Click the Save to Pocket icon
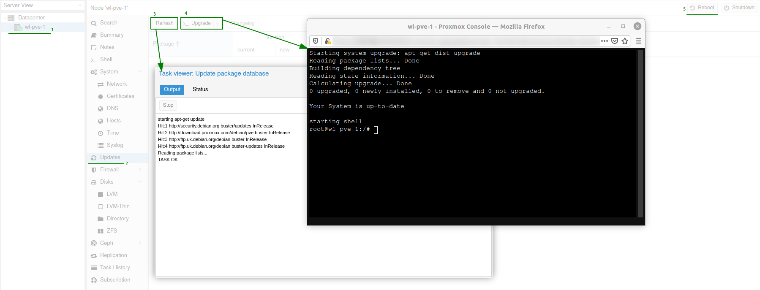Viewport: 760px width, 290px height. click(615, 41)
